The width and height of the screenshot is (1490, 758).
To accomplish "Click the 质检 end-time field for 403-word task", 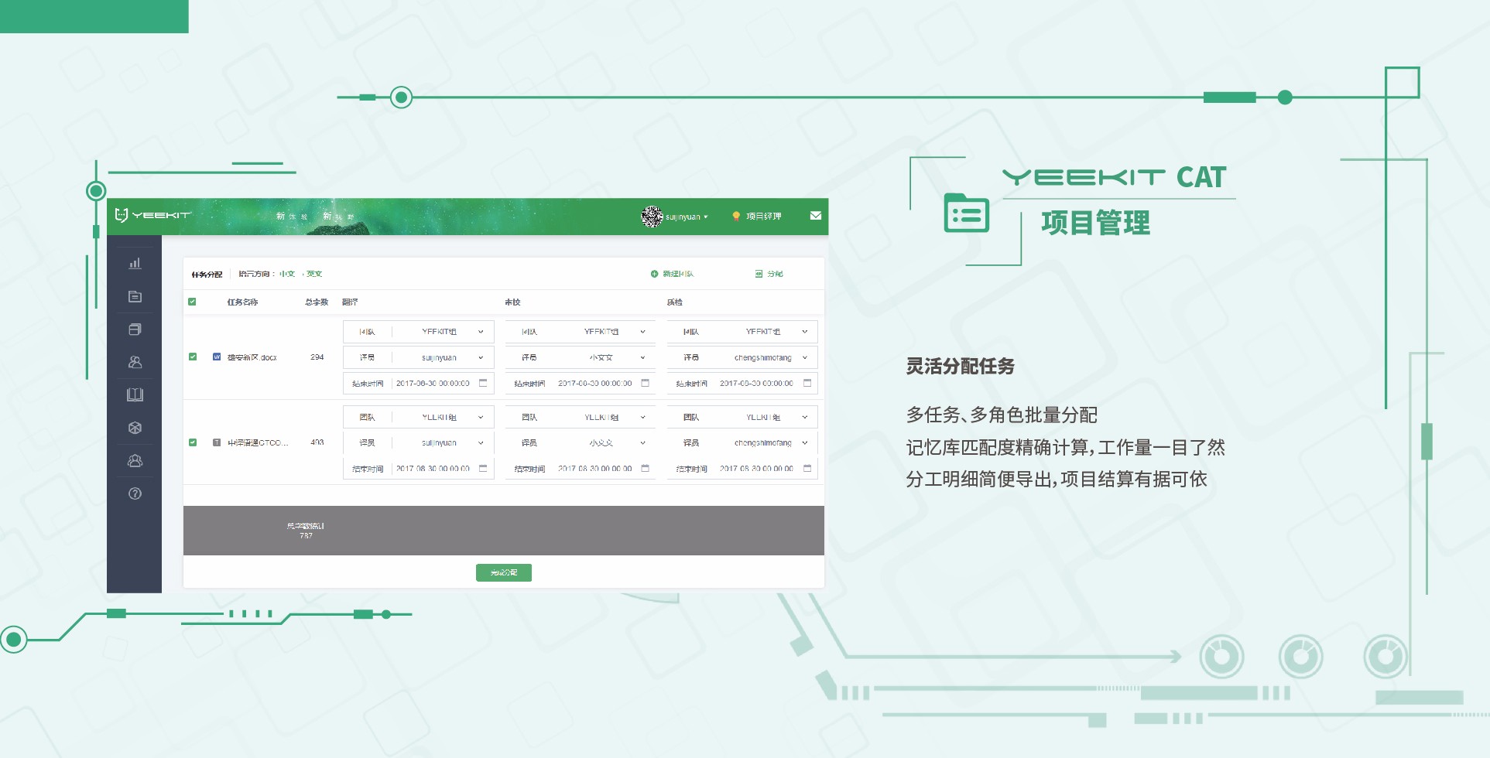I will (742, 468).
